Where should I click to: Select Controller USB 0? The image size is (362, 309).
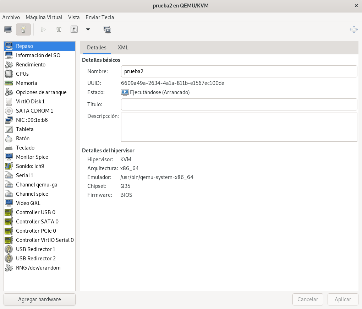(39, 212)
